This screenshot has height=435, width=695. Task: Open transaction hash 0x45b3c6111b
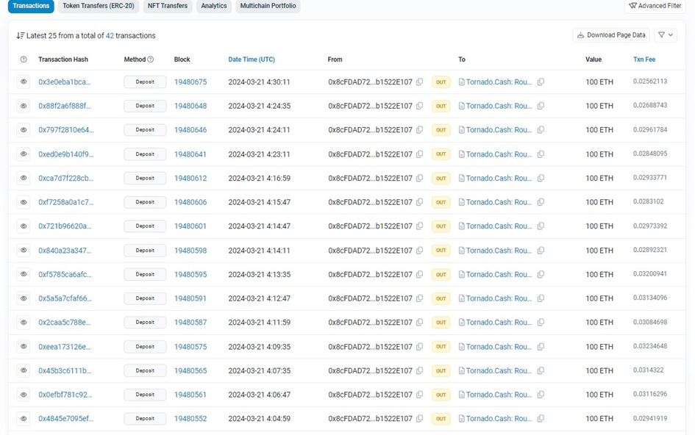tap(65, 370)
